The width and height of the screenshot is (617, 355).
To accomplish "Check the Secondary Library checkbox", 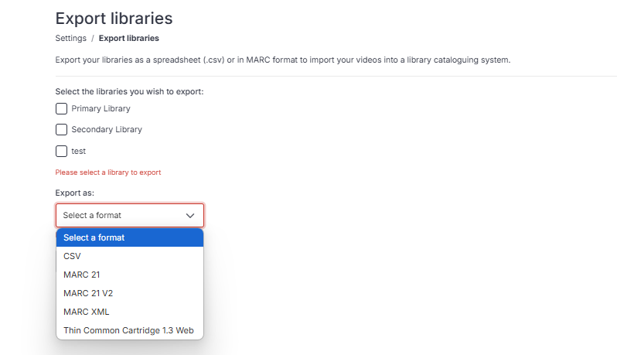I will pyautogui.click(x=61, y=129).
